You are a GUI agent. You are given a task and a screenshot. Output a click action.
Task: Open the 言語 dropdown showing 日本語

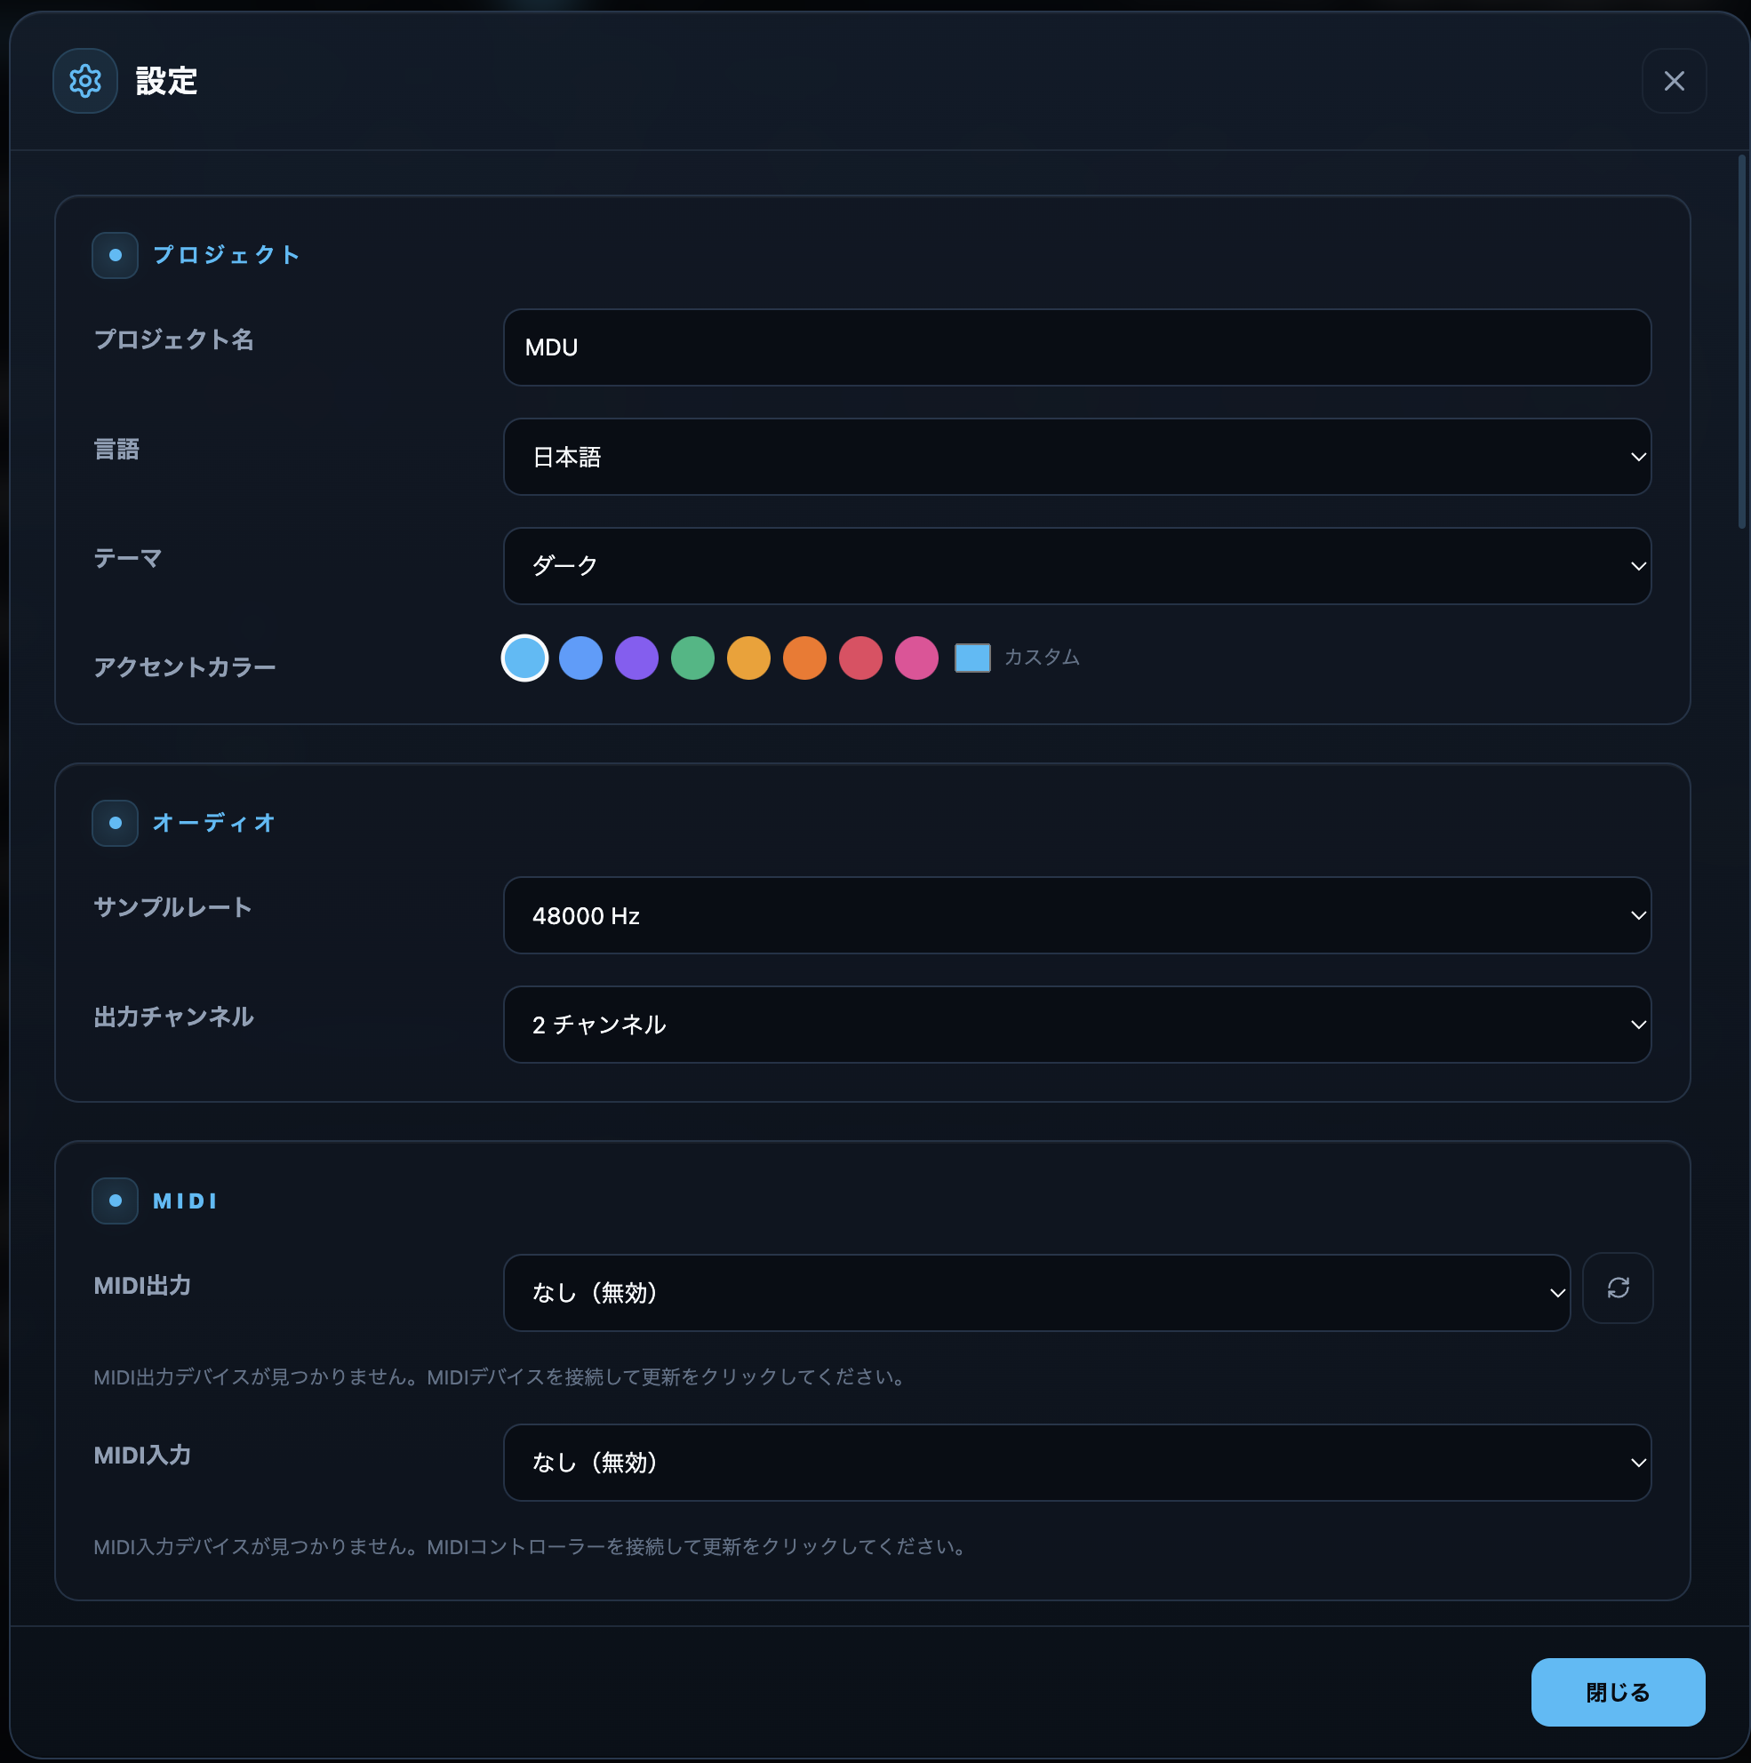click(x=1077, y=457)
